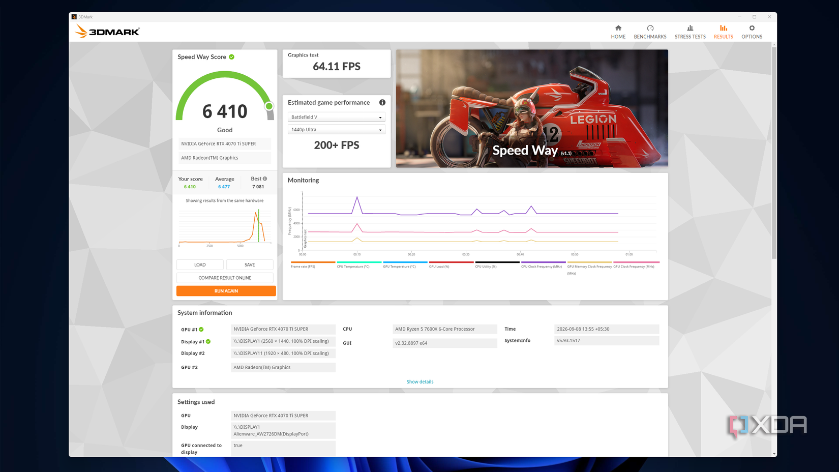The image size is (839, 472).
Task: Click the scrollbar down arrow
Action: 774,454
